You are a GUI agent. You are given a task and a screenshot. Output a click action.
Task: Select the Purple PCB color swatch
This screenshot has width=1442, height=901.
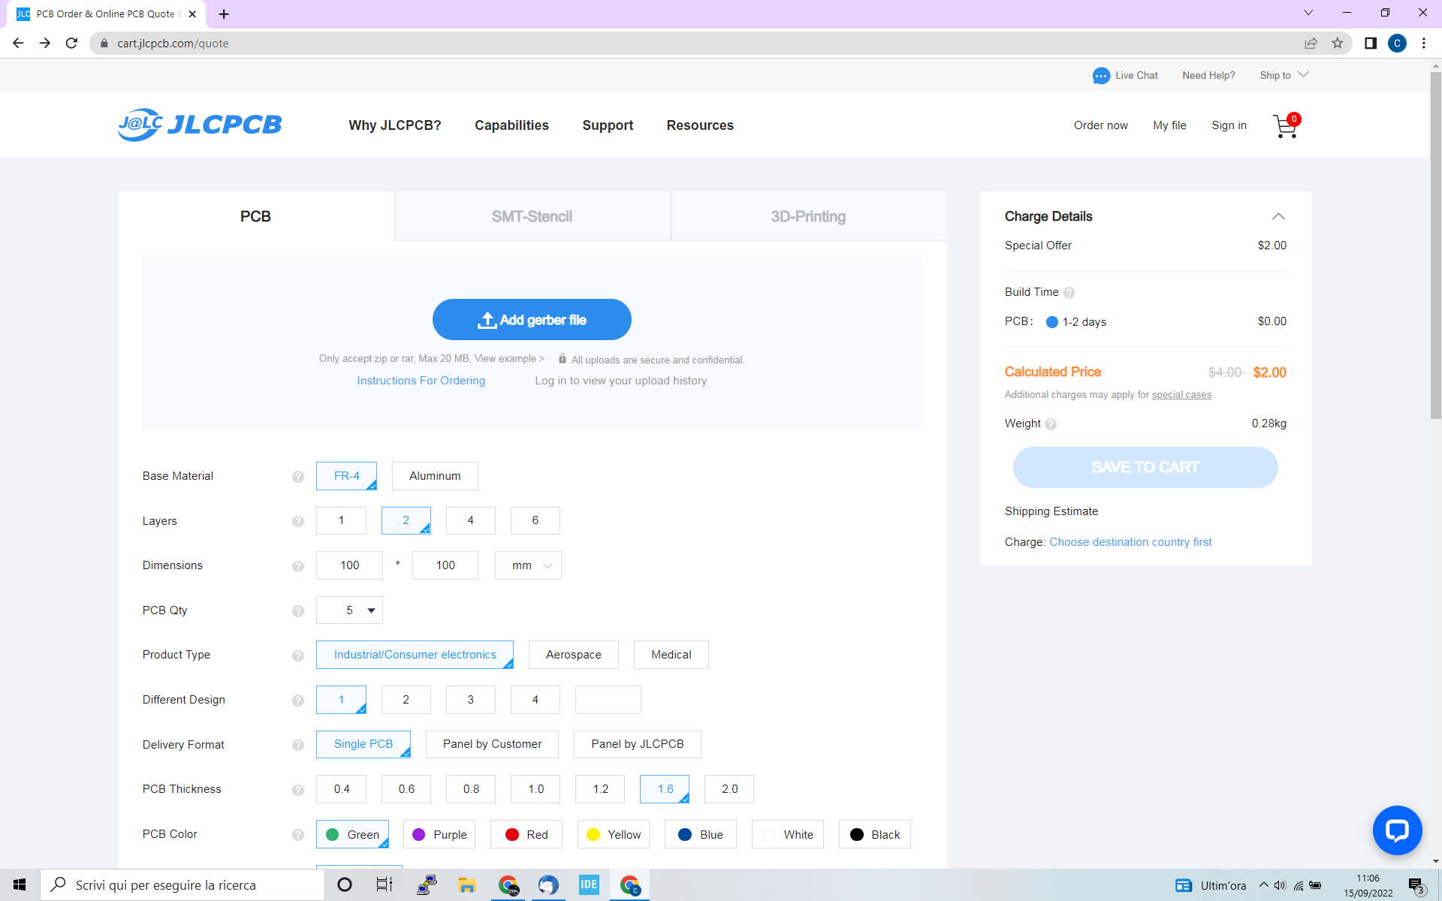[x=439, y=834]
